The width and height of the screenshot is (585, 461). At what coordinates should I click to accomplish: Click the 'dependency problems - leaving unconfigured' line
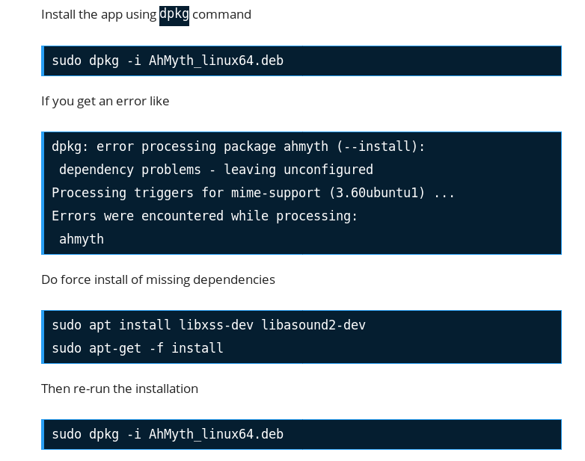pos(216,170)
